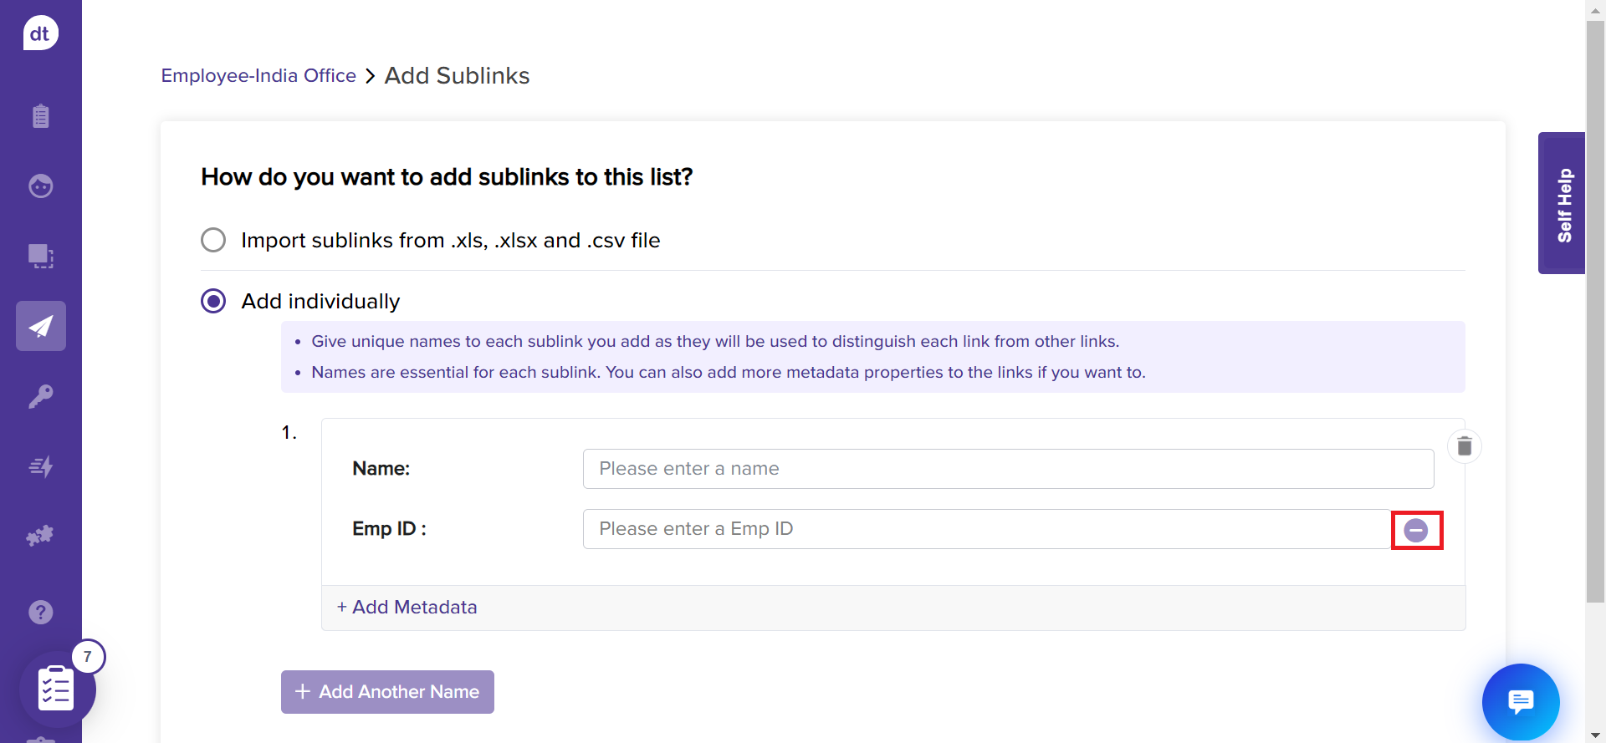Image resolution: width=1606 pixels, height=743 pixels.
Task: Open the Self Help side tab
Action: coord(1562,203)
